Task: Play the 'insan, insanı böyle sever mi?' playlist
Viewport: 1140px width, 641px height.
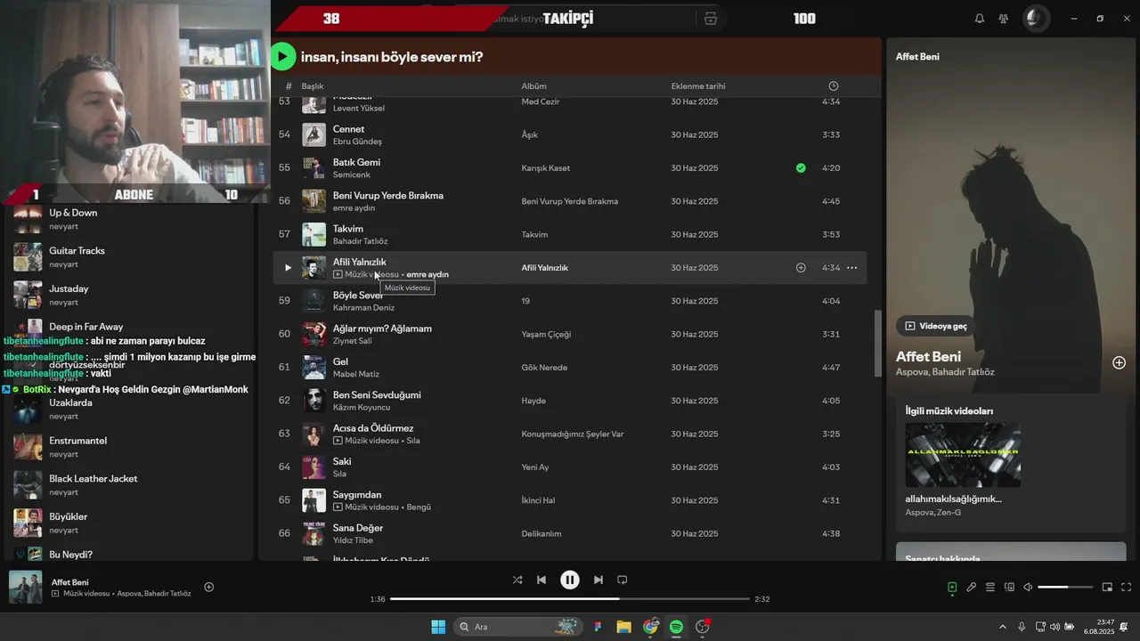Action: pos(282,57)
